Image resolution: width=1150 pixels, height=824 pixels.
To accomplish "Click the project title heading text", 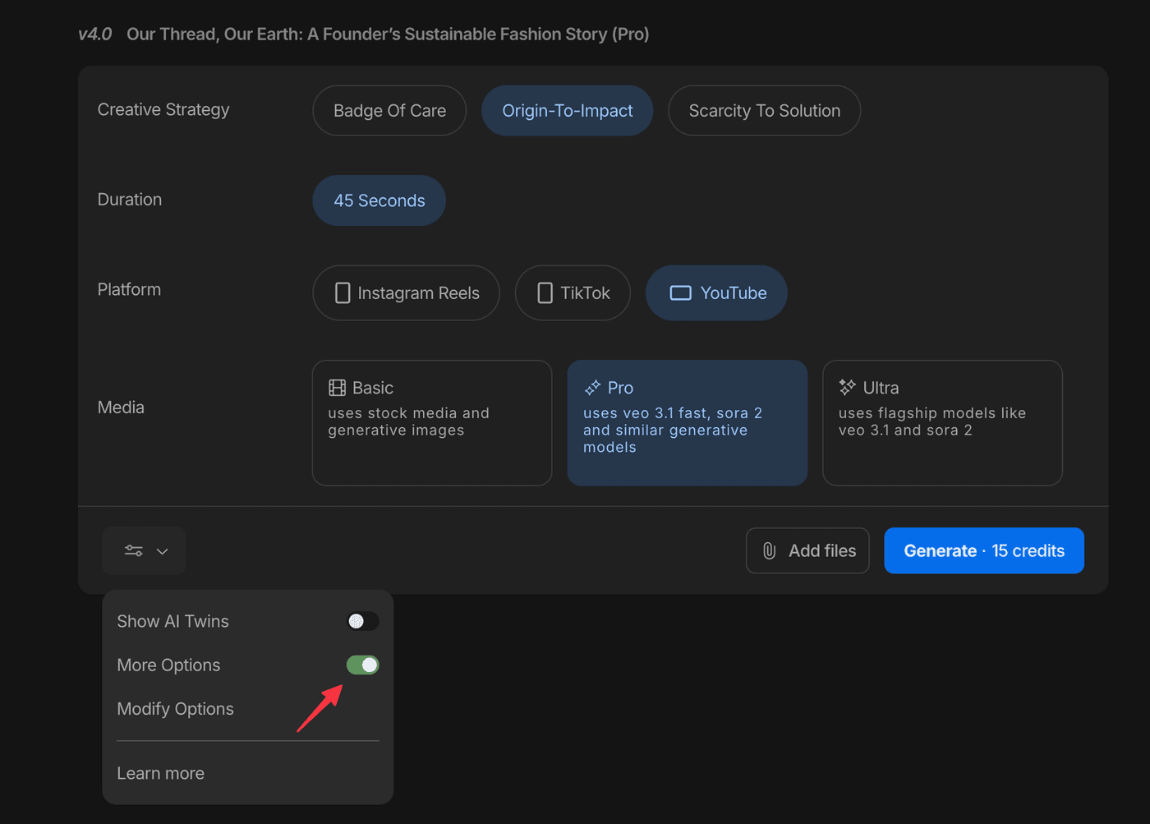I will (x=387, y=35).
